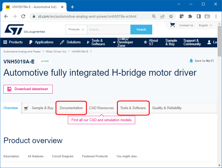The width and height of the screenshot is (222, 168).
Task: Open the About ST navigation menu
Action: [x=151, y=42]
